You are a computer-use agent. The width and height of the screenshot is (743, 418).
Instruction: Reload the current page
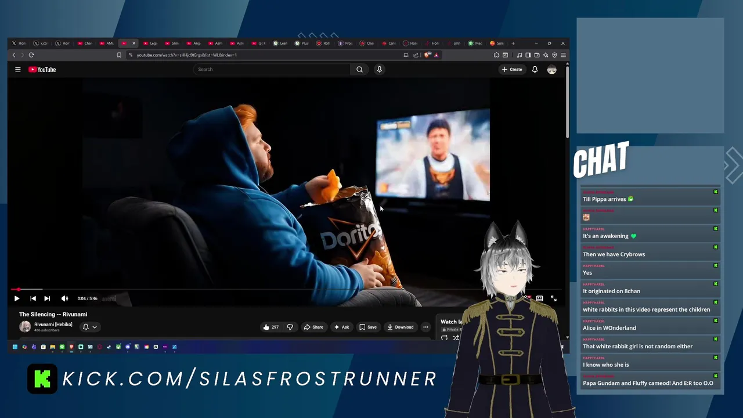pos(31,55)
